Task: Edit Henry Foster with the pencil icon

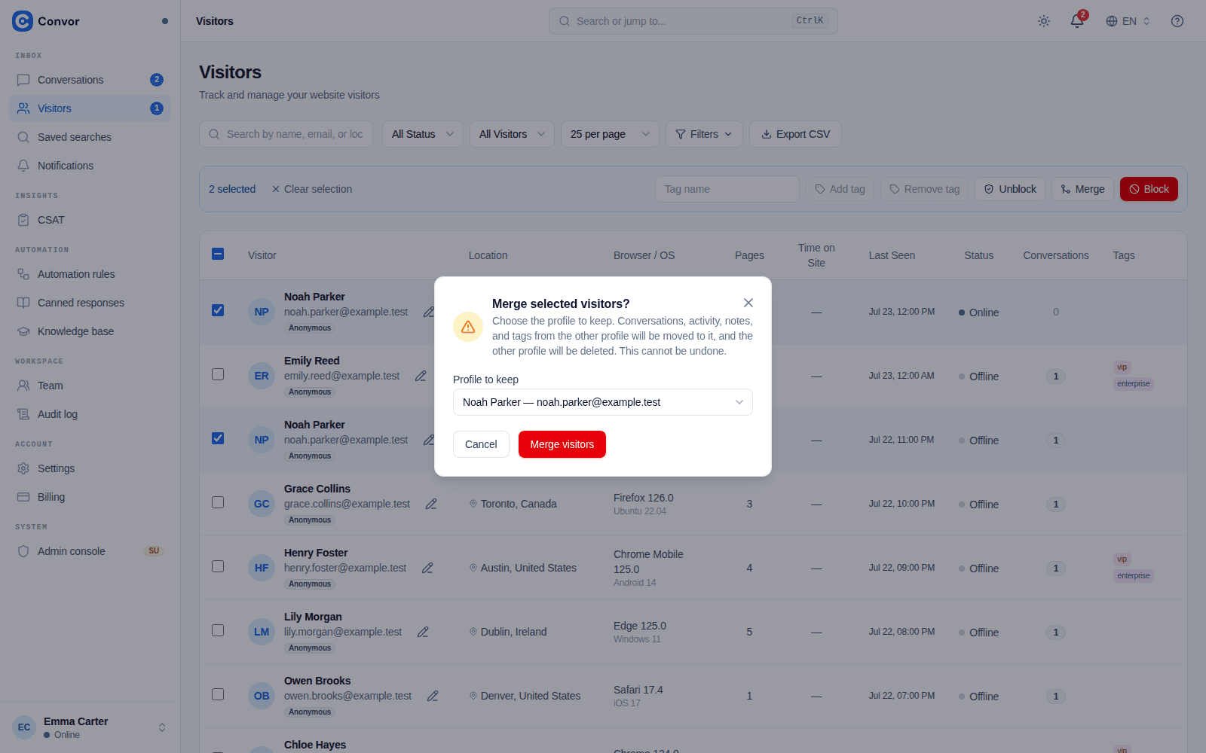Action: click(427, 568)
